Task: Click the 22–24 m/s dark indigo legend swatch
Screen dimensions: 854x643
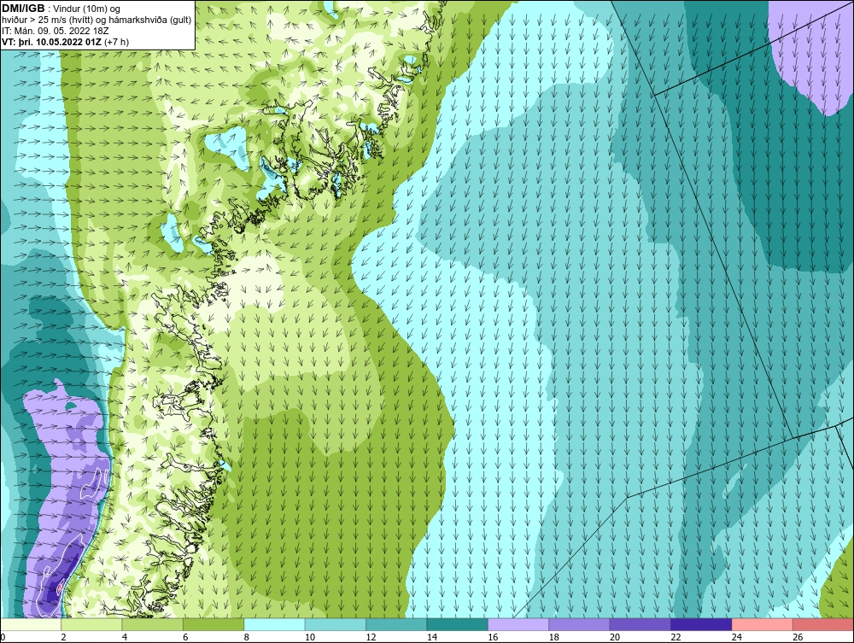Action: 701,624
